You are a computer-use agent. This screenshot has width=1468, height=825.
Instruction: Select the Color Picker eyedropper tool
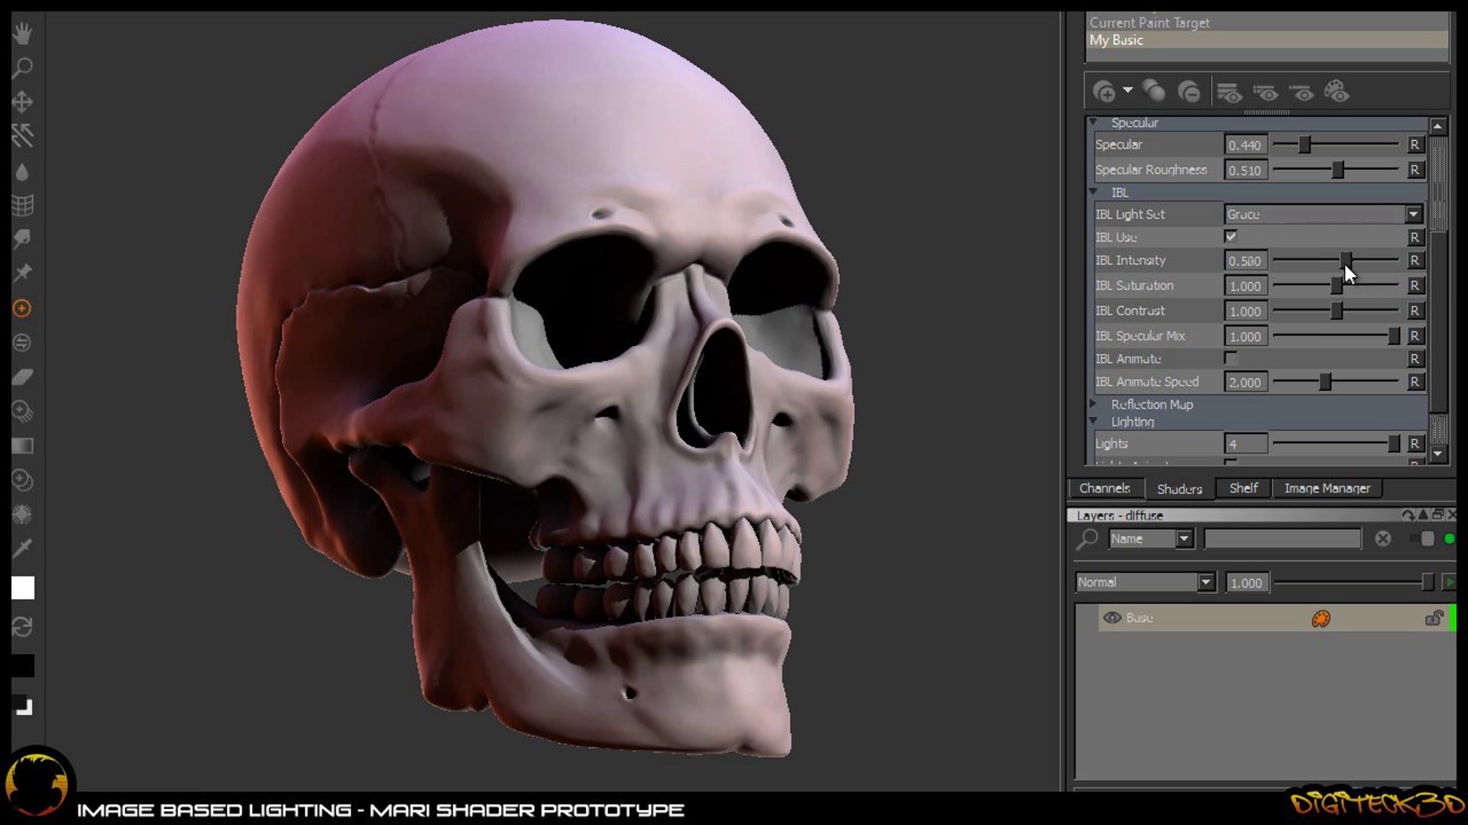(23, 548)
